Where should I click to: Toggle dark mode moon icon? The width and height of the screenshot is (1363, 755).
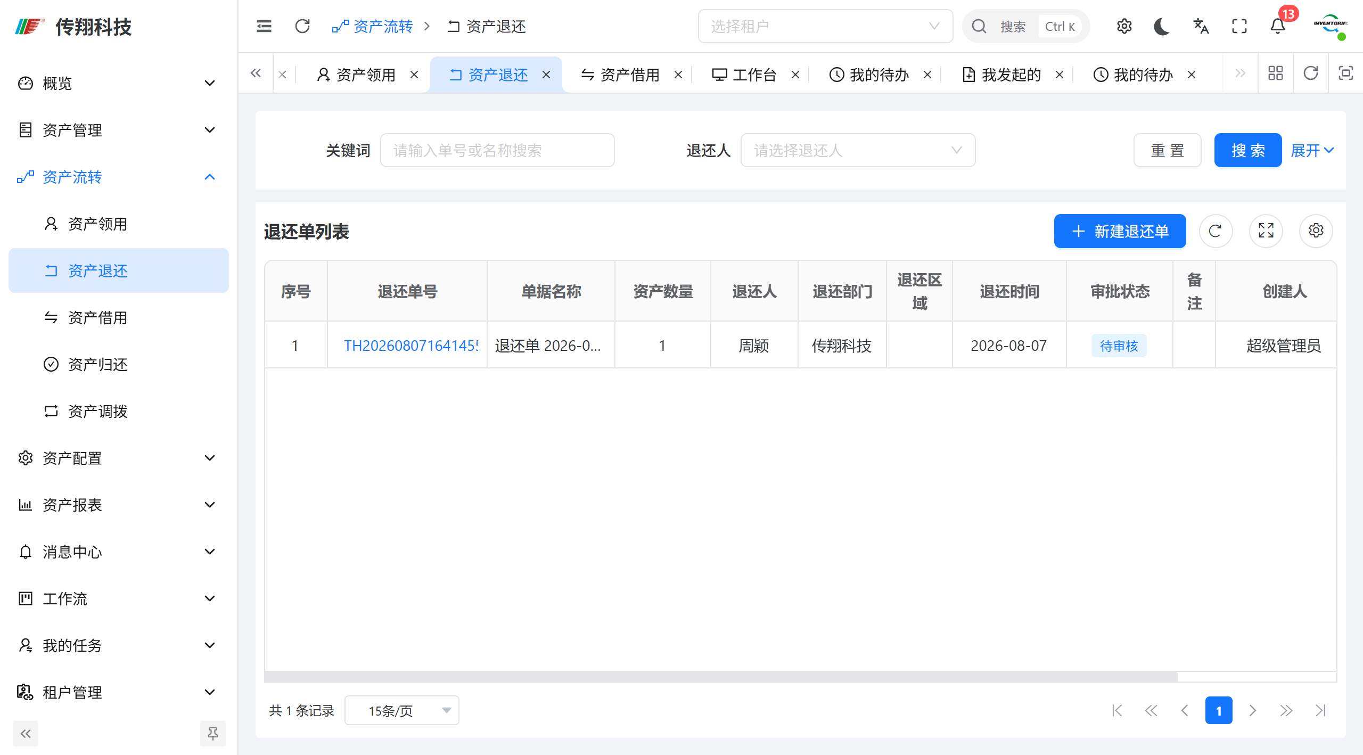pyautogui.click(x=1162, y=26)
